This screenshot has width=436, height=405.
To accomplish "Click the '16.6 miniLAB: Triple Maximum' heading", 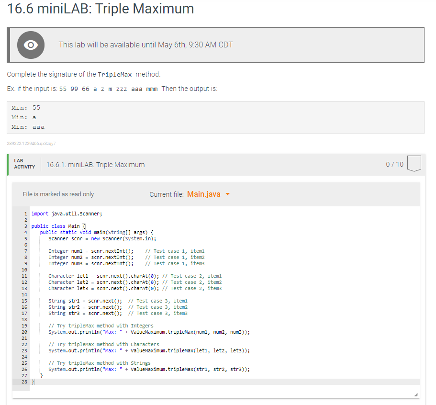I will click(x=101, y=8).
